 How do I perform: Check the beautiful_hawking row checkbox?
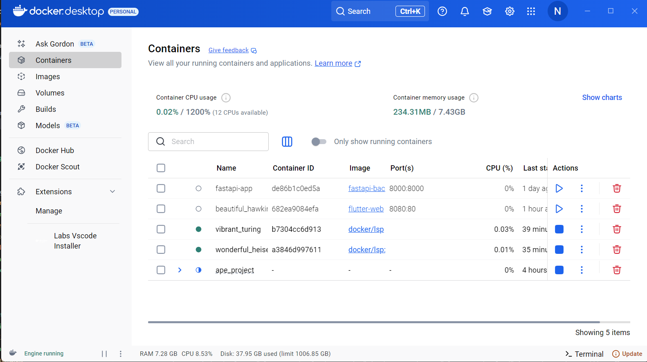point(161,209)
